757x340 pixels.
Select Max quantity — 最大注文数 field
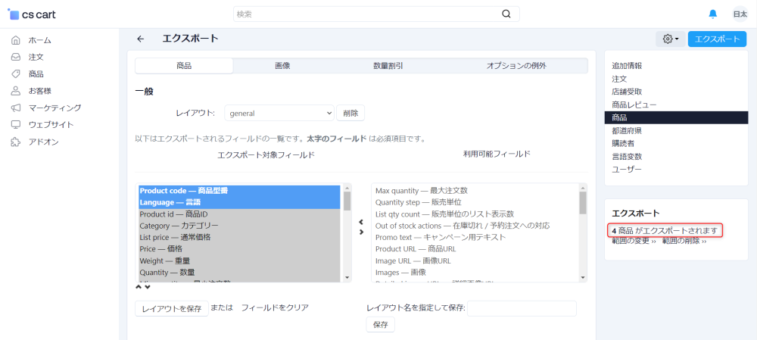476,191
